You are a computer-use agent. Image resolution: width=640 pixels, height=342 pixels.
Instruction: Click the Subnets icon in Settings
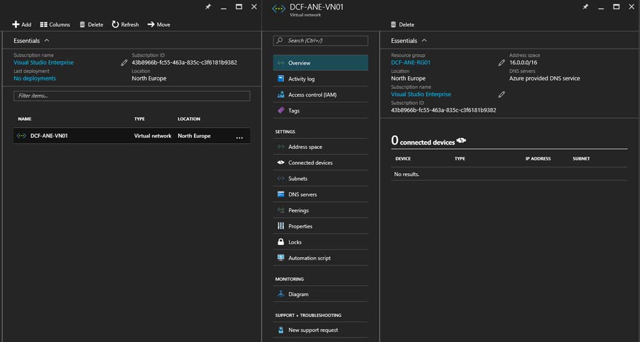point(281,178)
